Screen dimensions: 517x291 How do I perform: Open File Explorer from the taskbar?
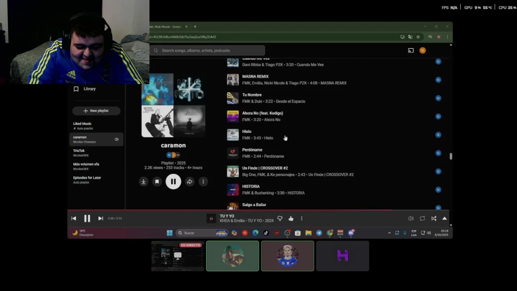tap(308, 233)
